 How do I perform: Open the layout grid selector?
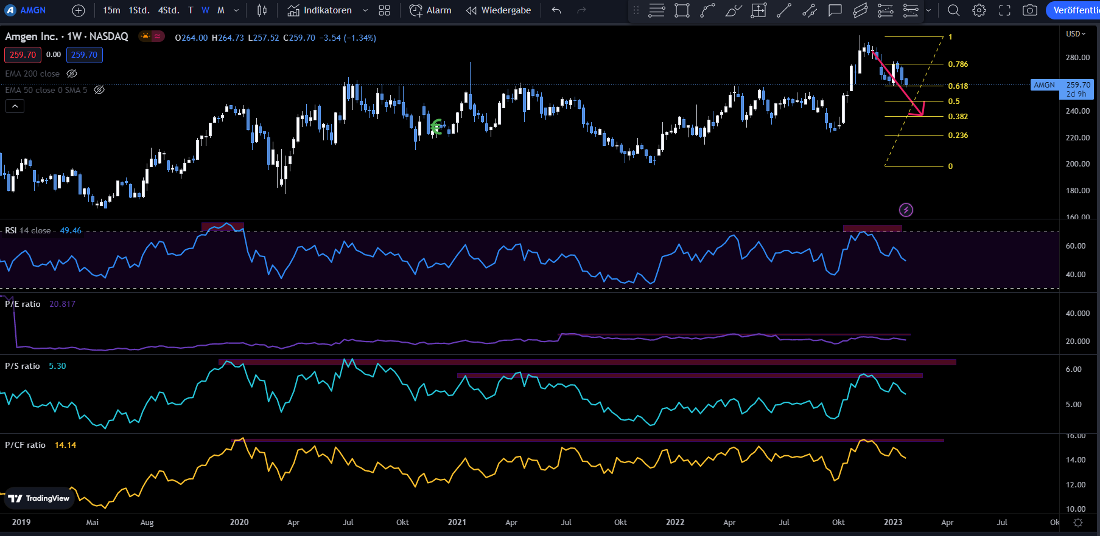pos(384,10)
